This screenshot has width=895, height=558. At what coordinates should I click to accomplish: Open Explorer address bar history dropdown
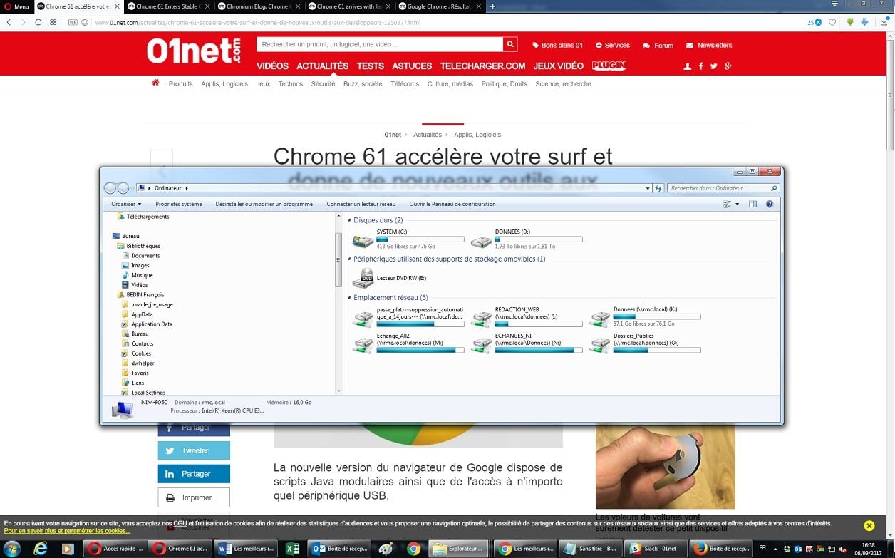pyautogui.click(x=648, y=188)
